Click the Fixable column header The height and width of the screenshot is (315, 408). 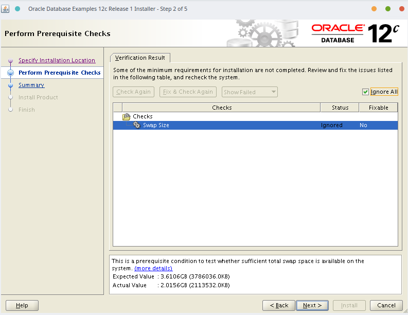378,108
